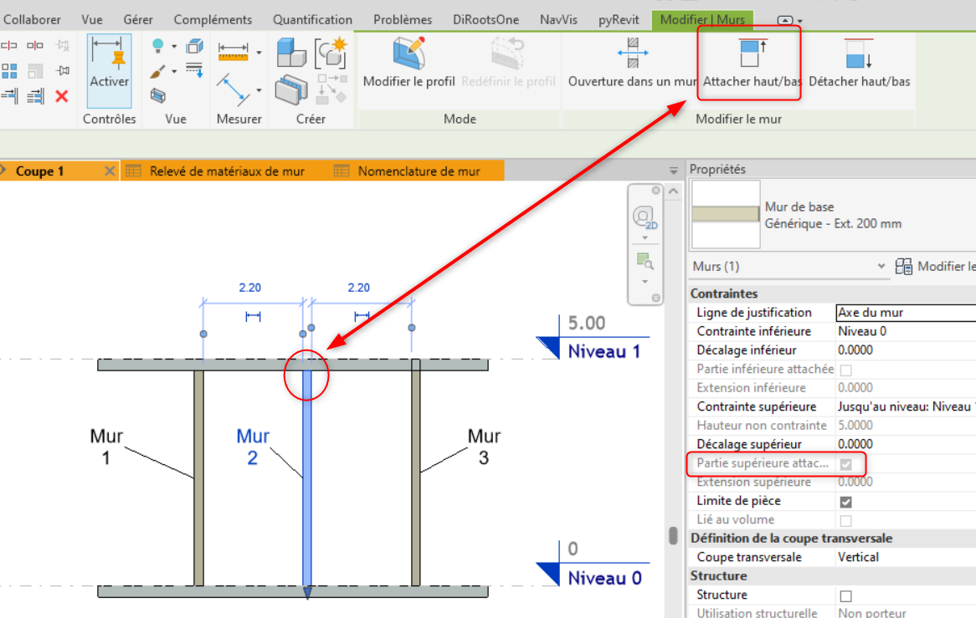Click the Activer dimensions pin icon
Image resolution: width=976 pixels, height=618 pixels.
(x=109, y=52)
